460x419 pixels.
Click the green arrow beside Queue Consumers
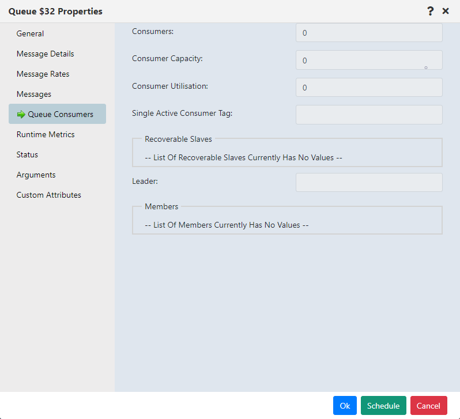tap(21, 114)
